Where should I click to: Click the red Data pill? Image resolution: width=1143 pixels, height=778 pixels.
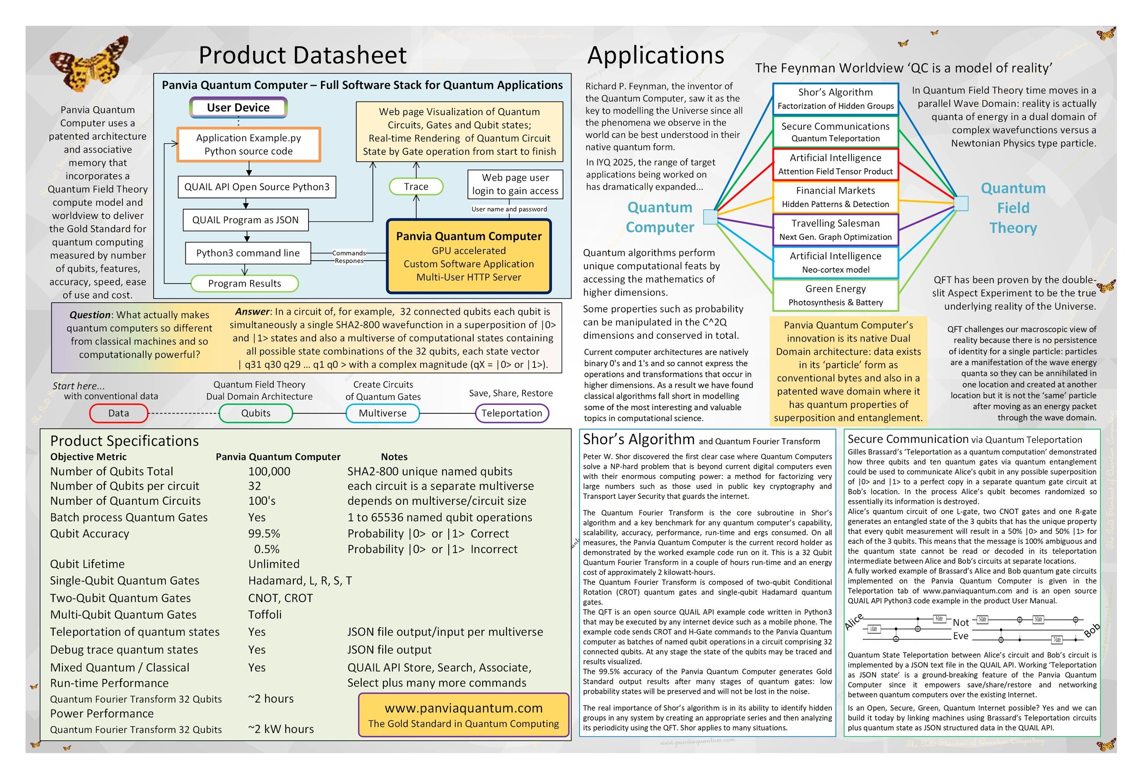point(118,413)
